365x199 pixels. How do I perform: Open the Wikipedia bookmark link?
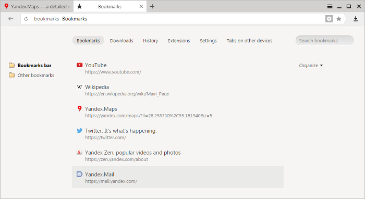pos(97,87)
